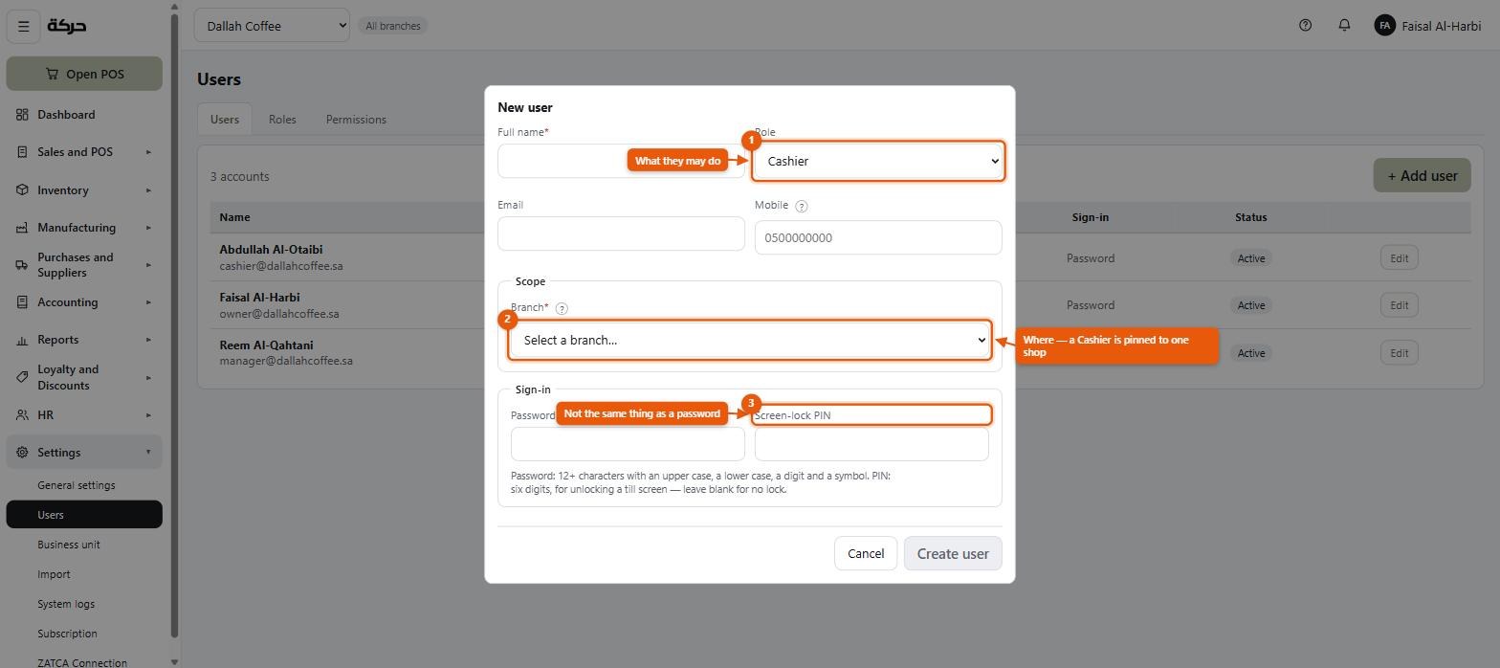Edit Faisal Al-Harbi's account
The height and width of the screenshot is (668, 1500).
1399,305
